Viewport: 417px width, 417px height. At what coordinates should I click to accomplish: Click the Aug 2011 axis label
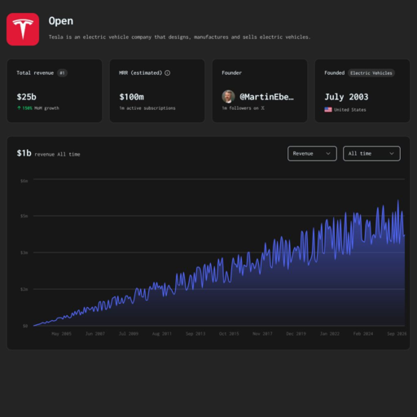162,334
